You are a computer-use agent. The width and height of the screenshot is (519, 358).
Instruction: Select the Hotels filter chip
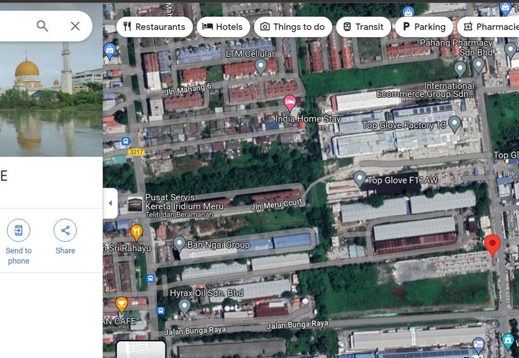click(x=223, y=27)
